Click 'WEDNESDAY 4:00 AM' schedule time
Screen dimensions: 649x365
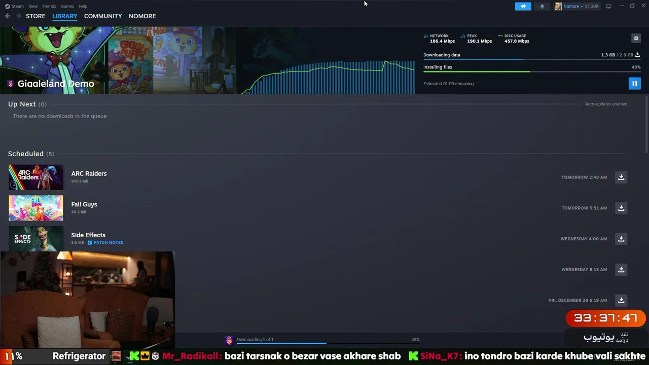click(x=584, y=239)
